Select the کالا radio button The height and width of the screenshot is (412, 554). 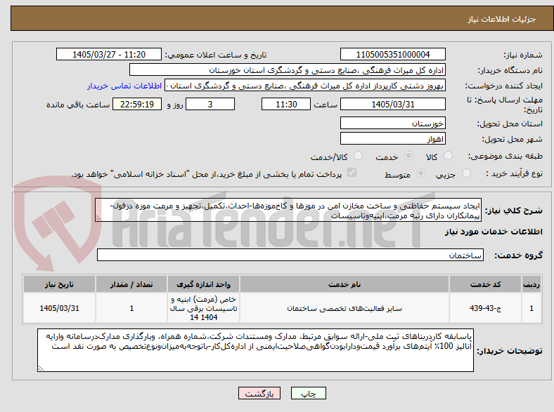[x=448, y=156]
